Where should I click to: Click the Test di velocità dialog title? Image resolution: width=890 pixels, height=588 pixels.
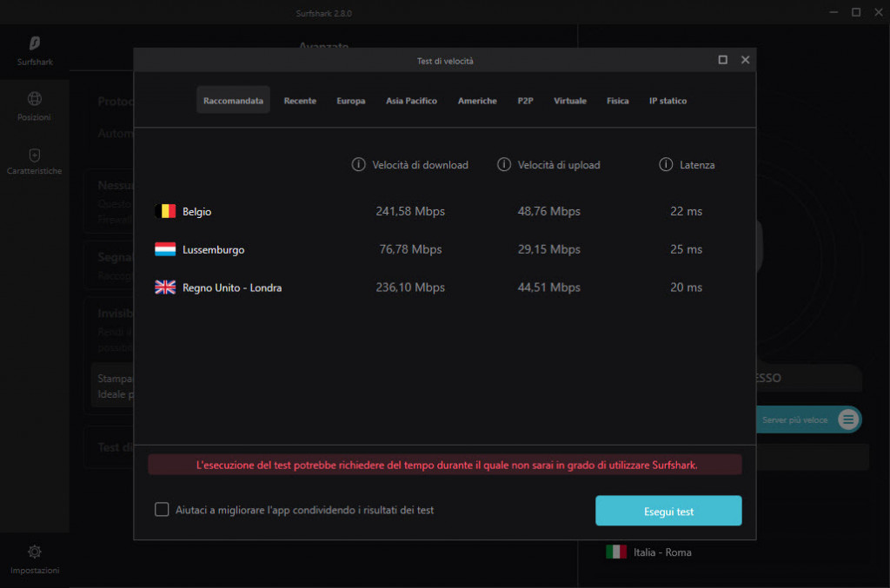pyautogui.click(x=445, y=62)
